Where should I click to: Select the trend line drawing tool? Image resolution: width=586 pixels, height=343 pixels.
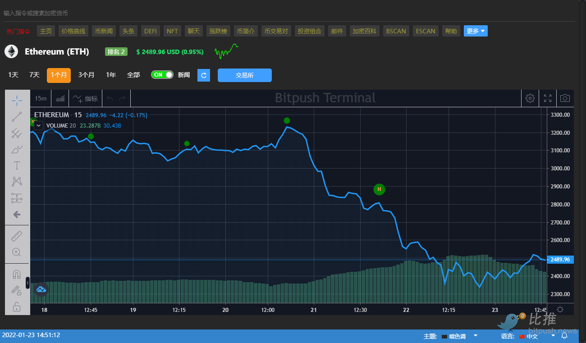[17, 117]
